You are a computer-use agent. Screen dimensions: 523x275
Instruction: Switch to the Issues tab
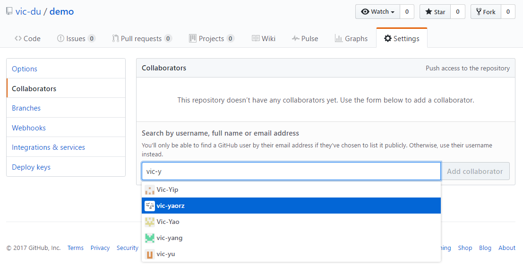click(x=76, y=38)
